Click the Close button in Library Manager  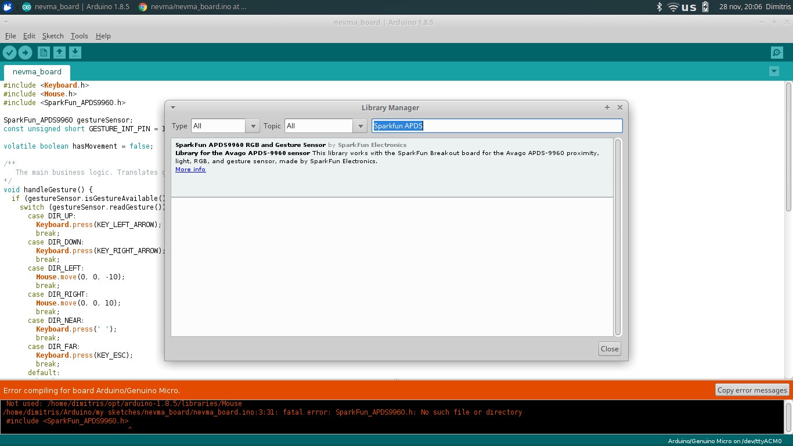(610, 349)
